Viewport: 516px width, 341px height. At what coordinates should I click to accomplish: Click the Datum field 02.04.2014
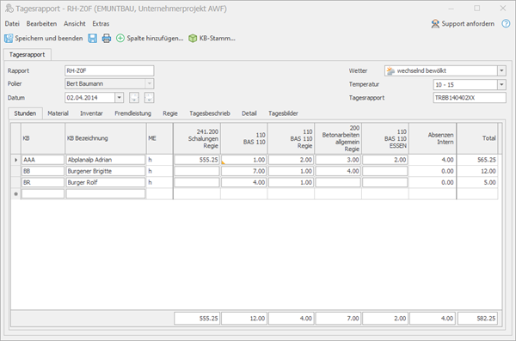tap(89, 98)
